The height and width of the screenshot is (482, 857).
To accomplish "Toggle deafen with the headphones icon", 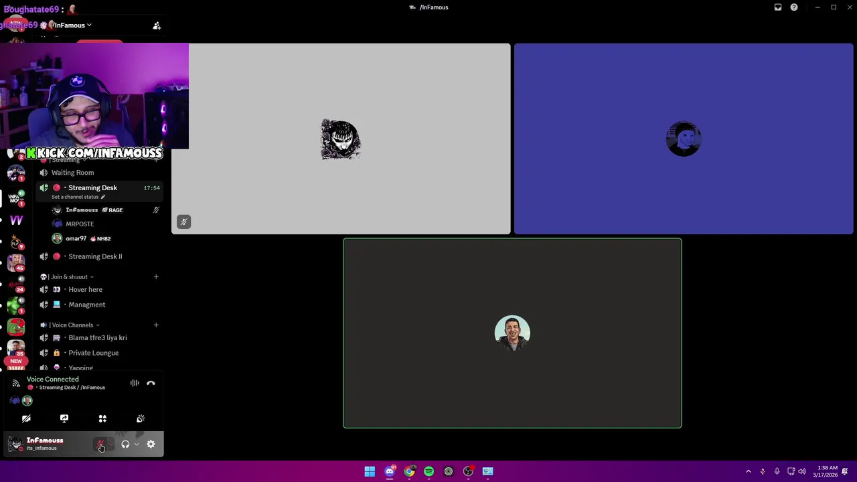I will [125, 445].
